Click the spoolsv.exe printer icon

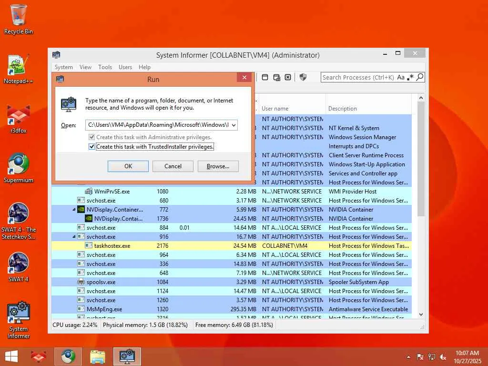tap(81, 282)
